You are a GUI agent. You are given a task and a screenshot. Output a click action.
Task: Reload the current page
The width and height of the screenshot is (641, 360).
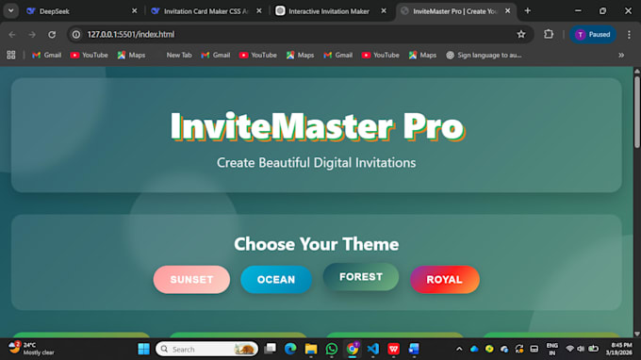coord(52,34)
